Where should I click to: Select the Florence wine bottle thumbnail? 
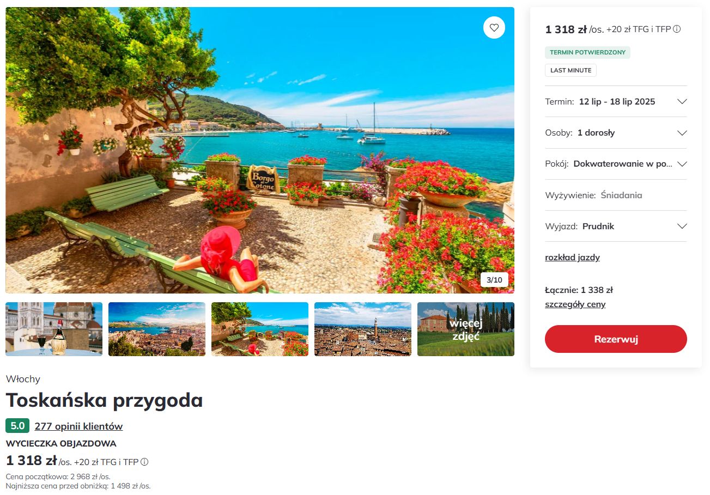(x=54, y=329)
